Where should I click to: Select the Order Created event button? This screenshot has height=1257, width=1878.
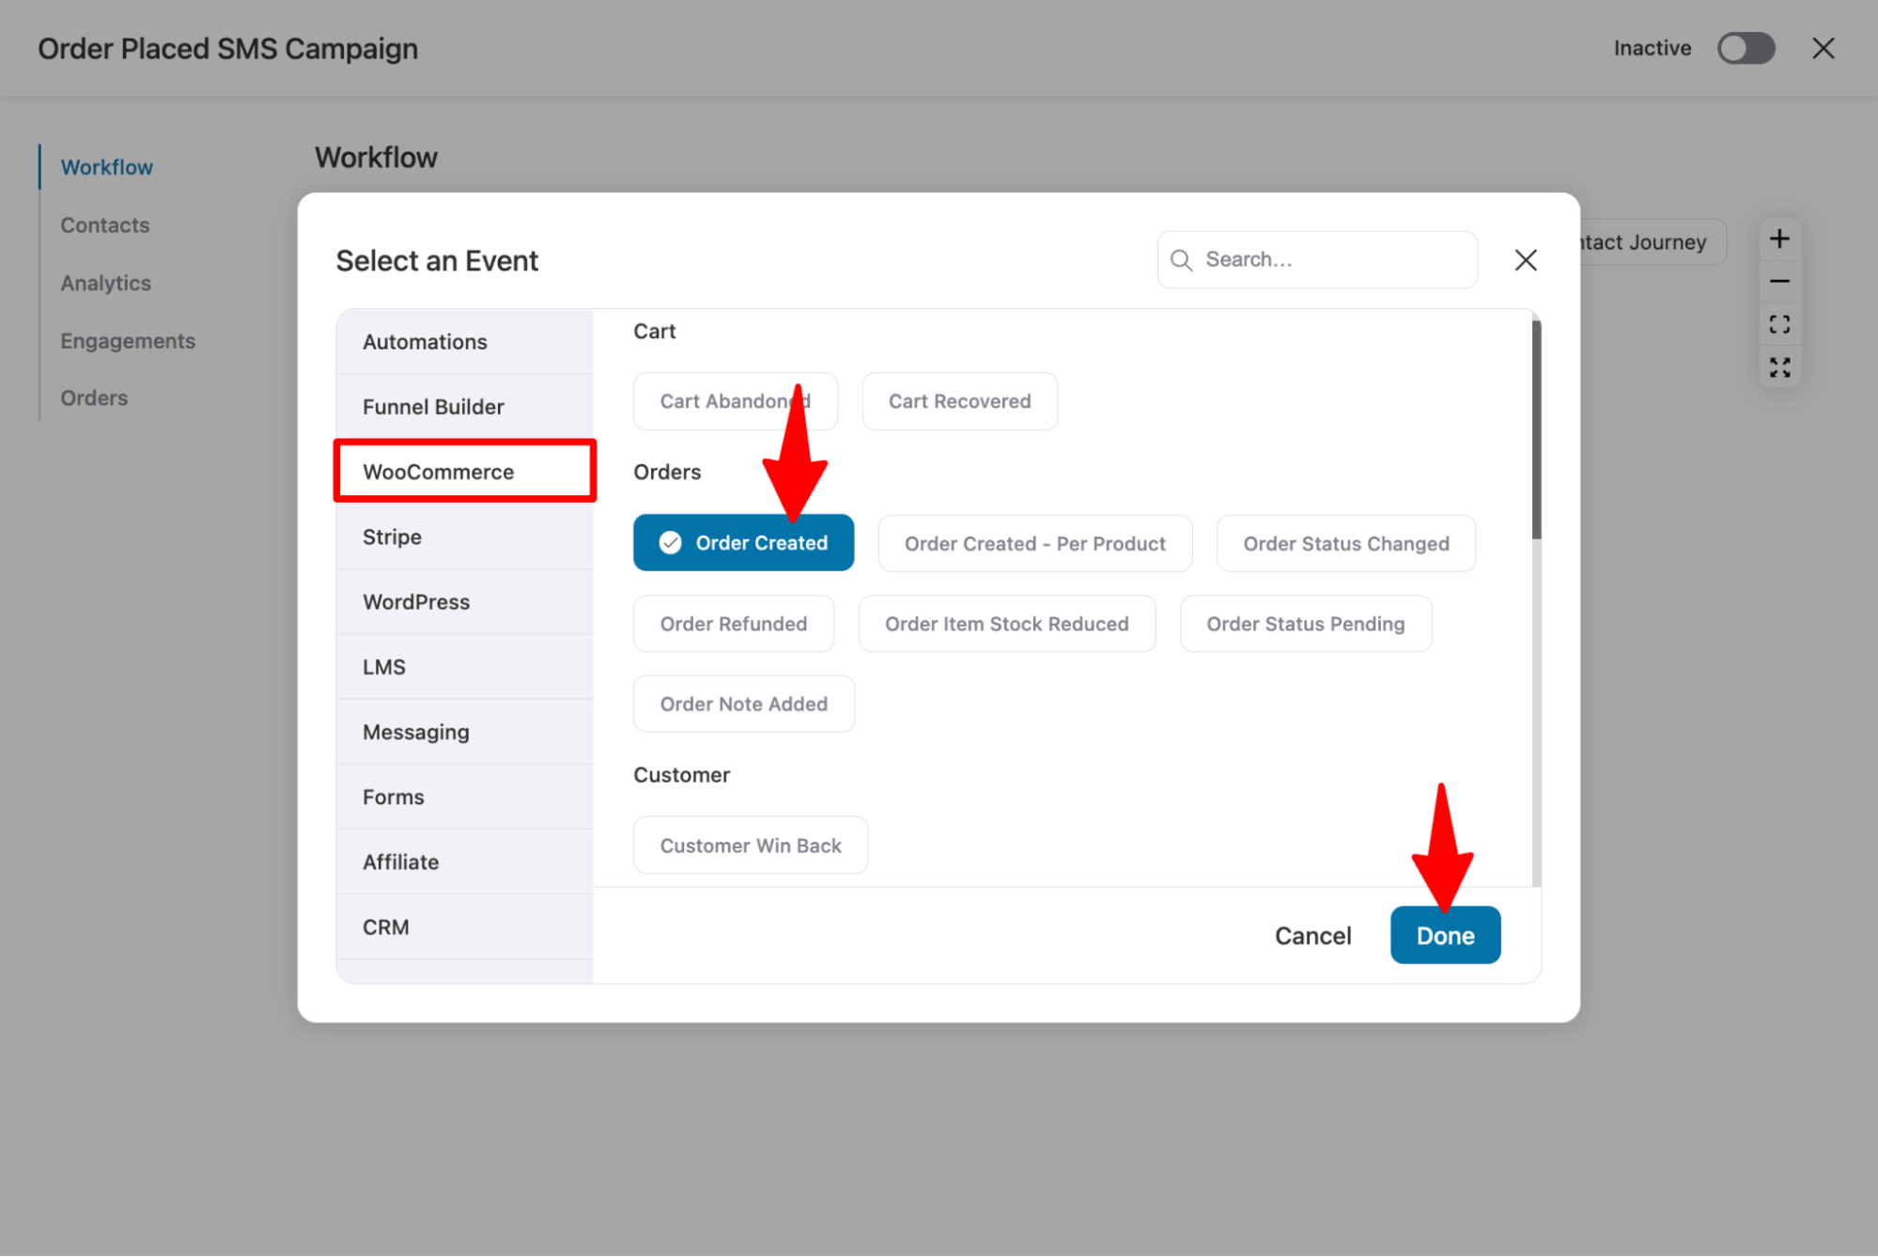point(743,541)
